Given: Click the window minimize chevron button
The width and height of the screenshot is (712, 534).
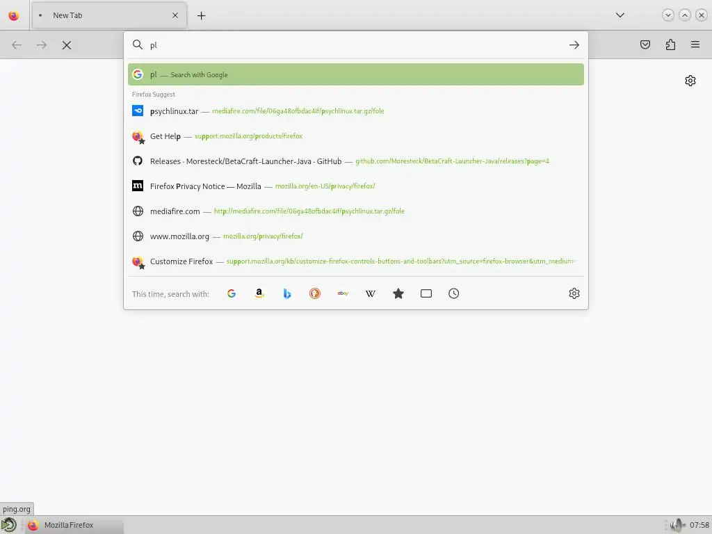Looking at the screenshot, I should click(x=668, y=15).
